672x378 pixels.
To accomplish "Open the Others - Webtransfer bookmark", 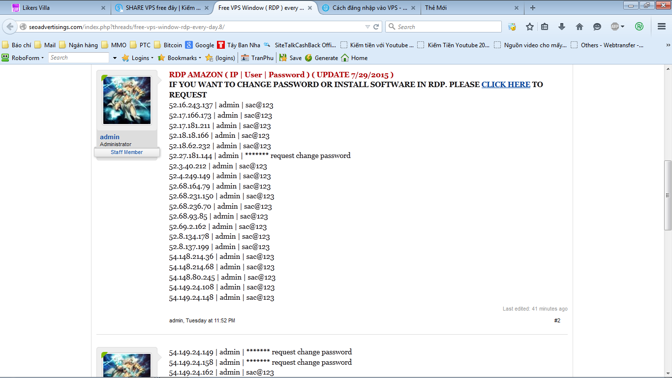I will pos(607,45).
